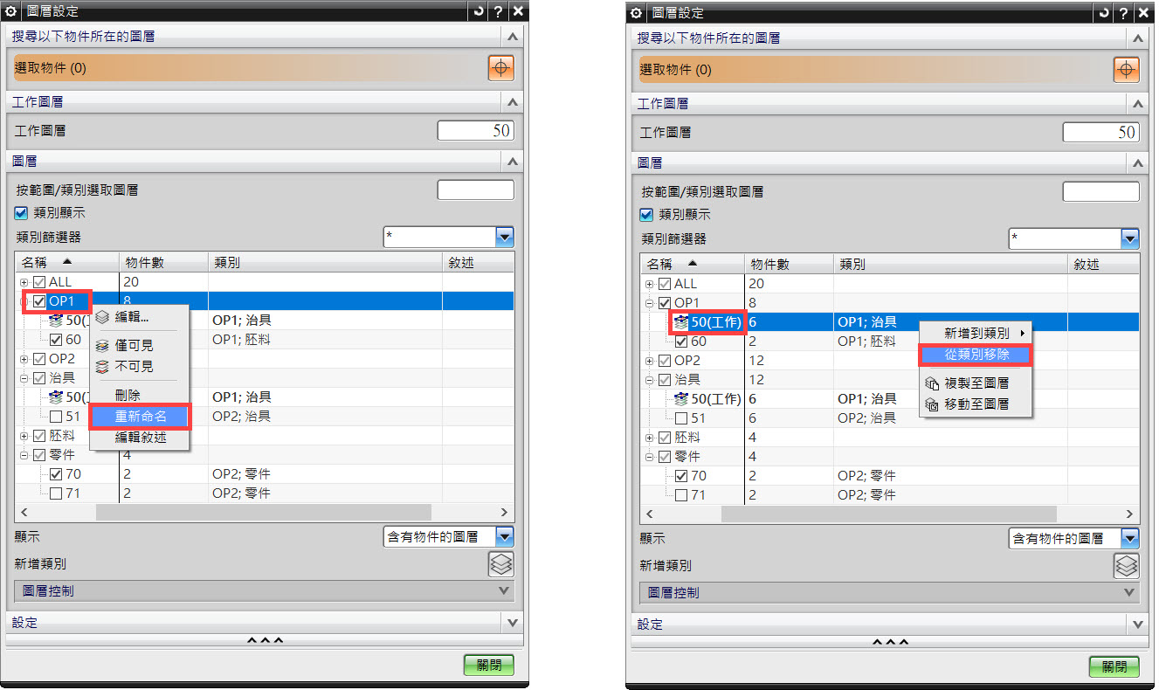
Task: Click 類別 column header in left dialog
Action: tap(325, 262)
